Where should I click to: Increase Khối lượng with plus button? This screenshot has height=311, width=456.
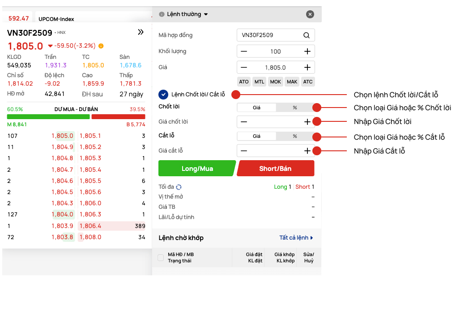(x=307, y=51)
